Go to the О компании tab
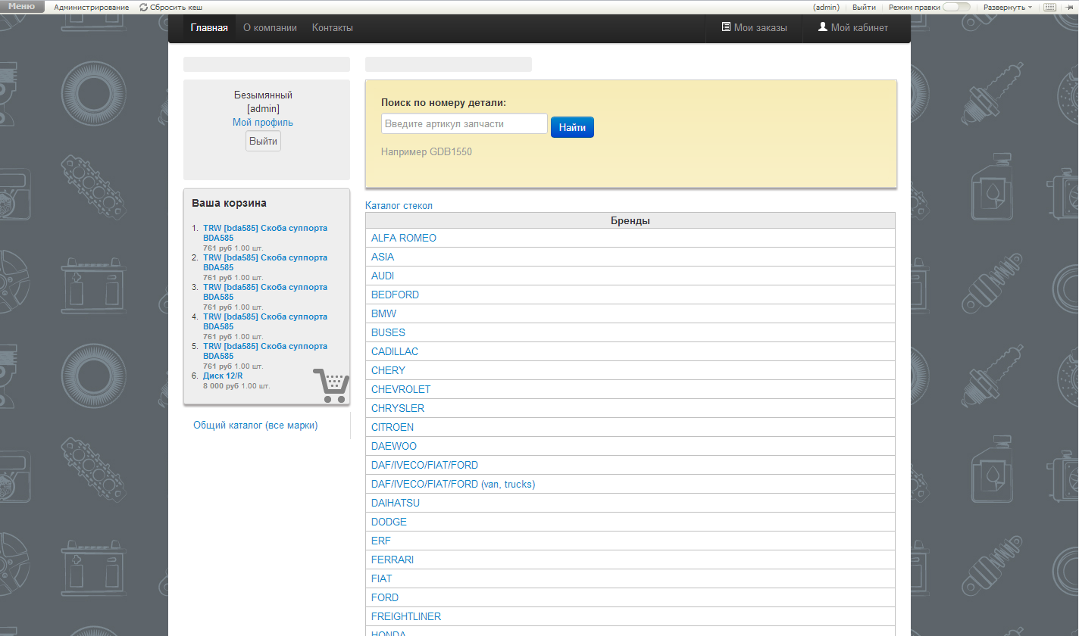Image resolution: width=1079 pixels, height=636 pixels. [270, 28]
